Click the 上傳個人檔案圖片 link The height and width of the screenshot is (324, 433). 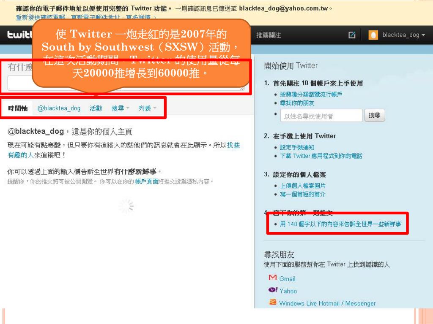(x=302, y=186)
